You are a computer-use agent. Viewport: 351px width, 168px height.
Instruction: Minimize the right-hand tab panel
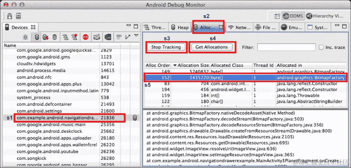(x=337, y=25)
